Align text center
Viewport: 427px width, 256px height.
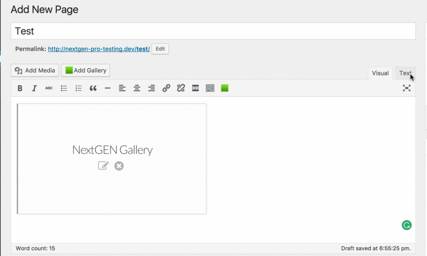pos(137,88)
